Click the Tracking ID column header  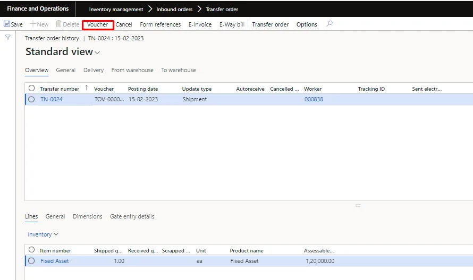[371, 89]
